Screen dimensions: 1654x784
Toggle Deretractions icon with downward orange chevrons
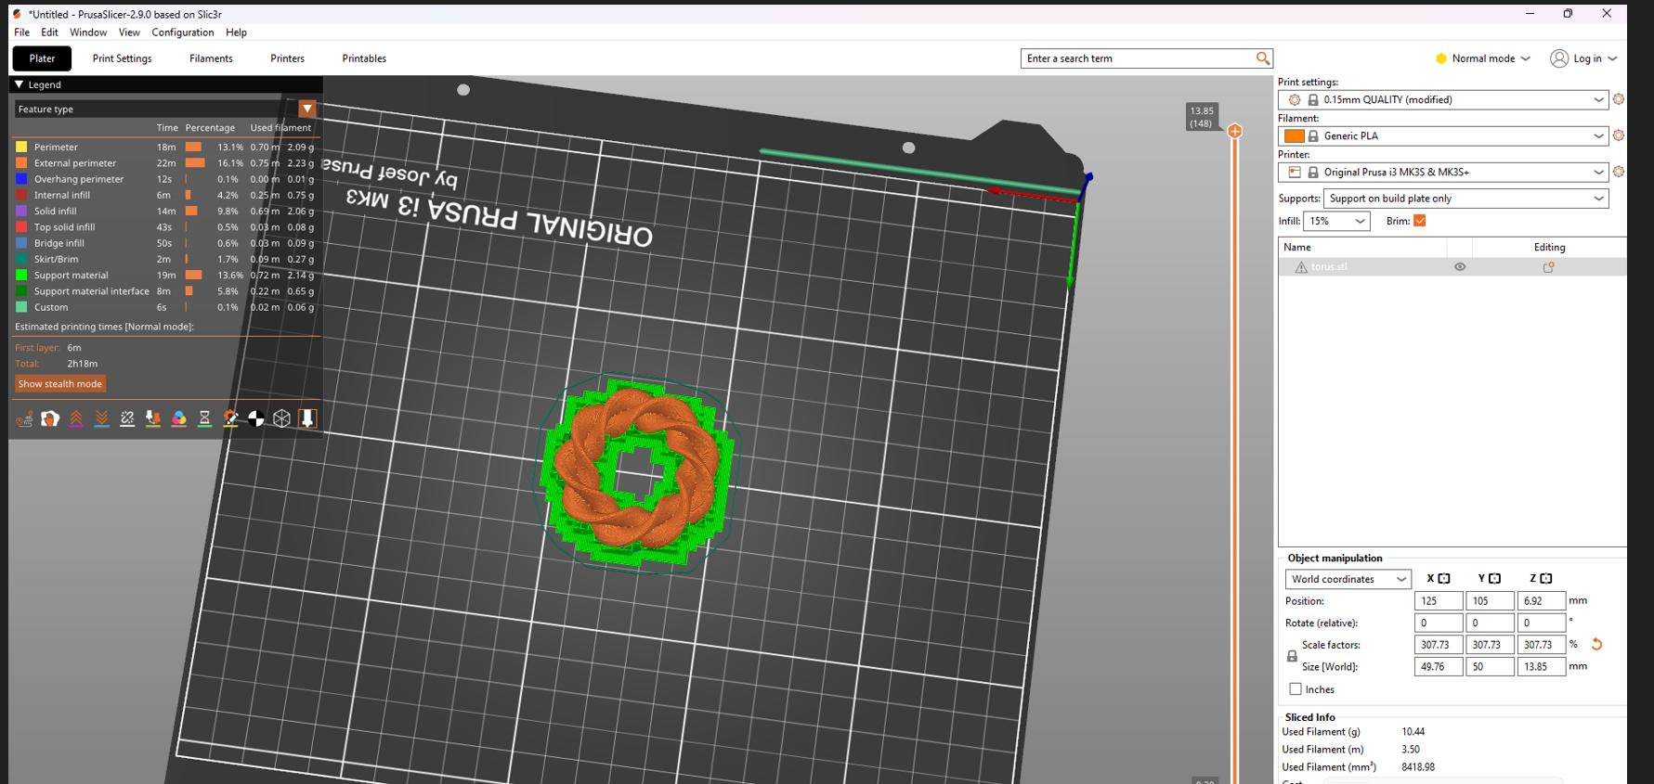tap(102, 418)
